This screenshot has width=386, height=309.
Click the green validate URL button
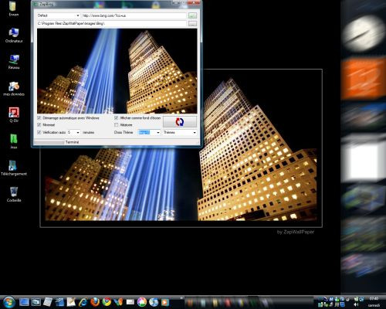[x=192, y=15]
